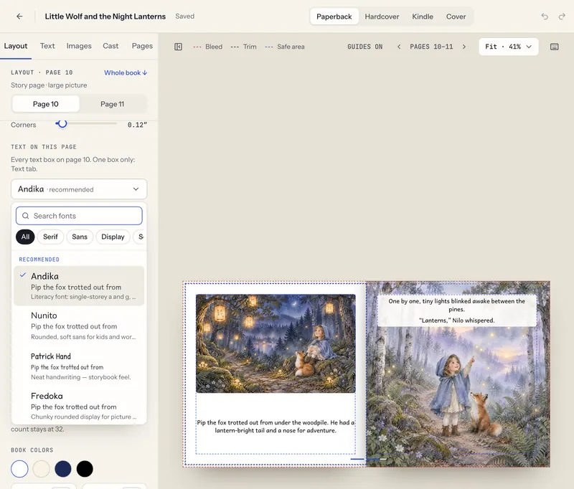This screenshot has height=489, width=574.
Task: Open the keyboard shortcuts icon
Action: click(x=554, y=47)
